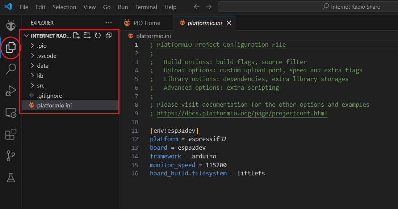Select platformio.ini in the file tree
Viewport: 398px width, 209px height.
tap(70, 105)
